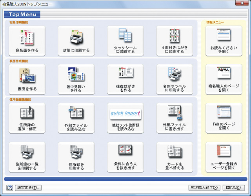Open 宛名職人のページを開く web page

tap(224, 79)
